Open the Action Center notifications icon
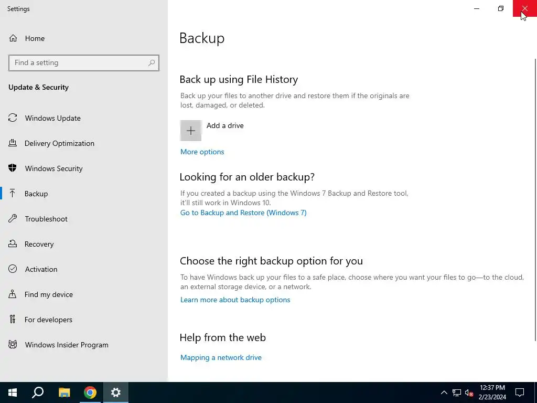This screenshot has height=403, width=537. point(520,393)
